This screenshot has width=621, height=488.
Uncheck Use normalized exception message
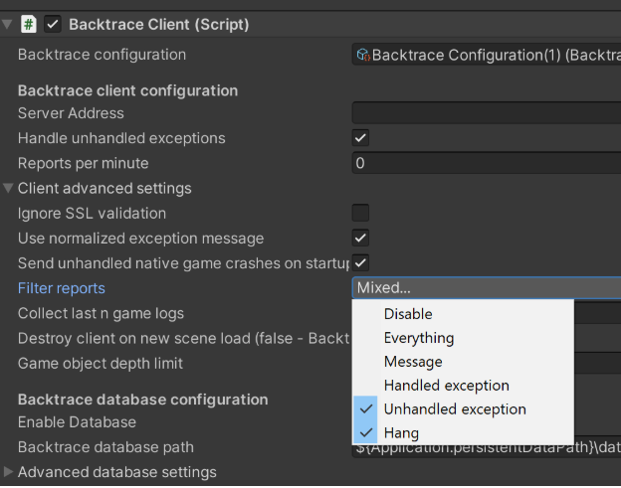click(x=360, y=239)
